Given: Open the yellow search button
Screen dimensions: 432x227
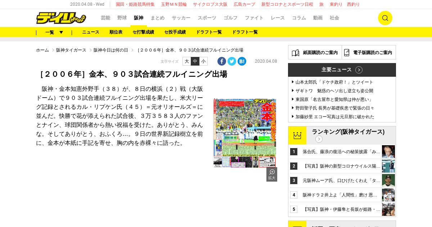Looking at the screenshot, I should [x=385, y=18].
